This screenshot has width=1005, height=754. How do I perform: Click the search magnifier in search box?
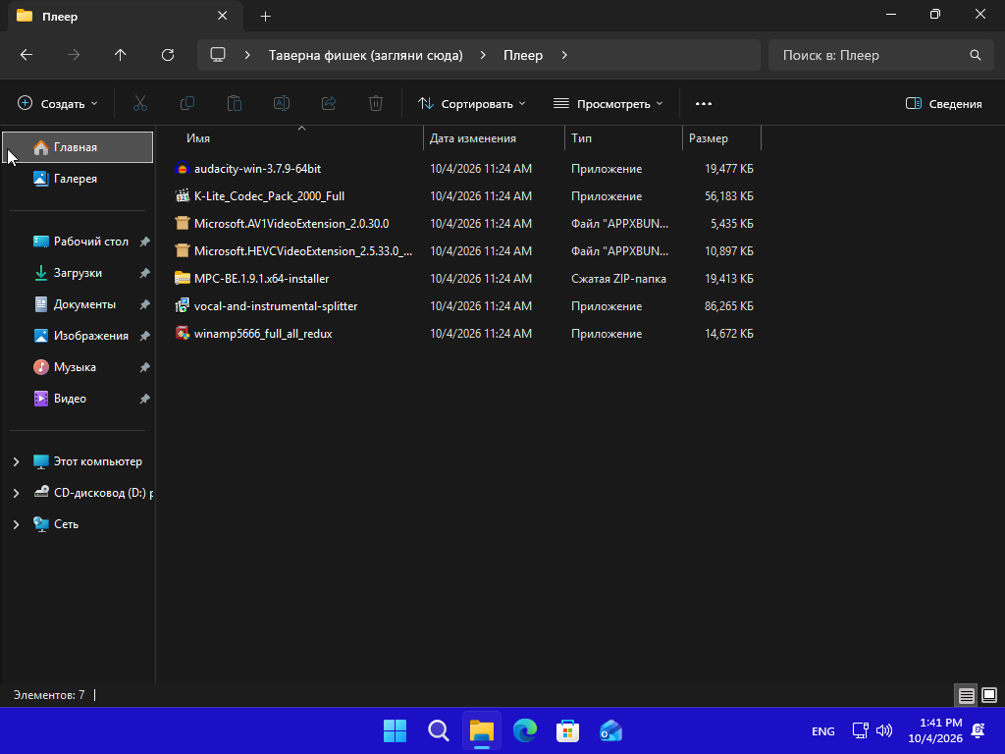pos(975,55)
